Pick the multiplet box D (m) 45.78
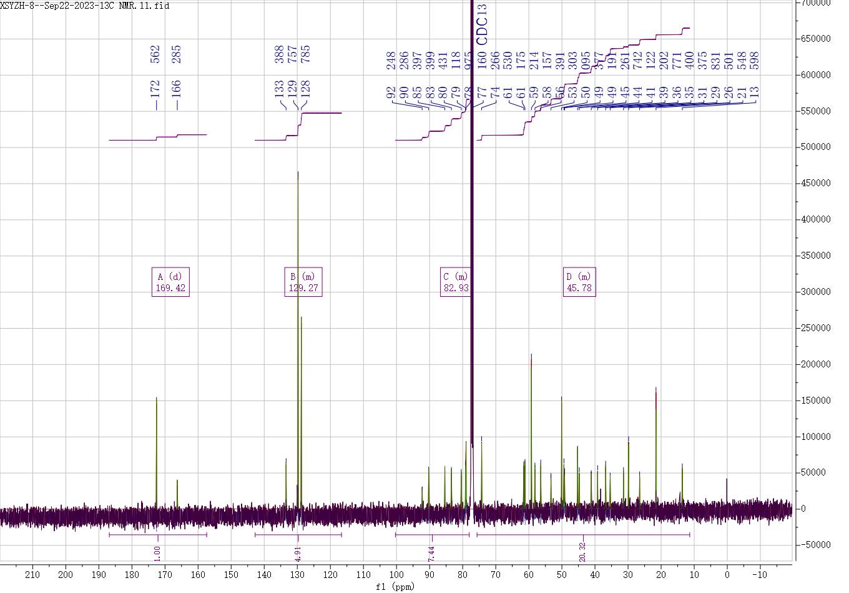This screenshot has height=593, width=849. 579,282
